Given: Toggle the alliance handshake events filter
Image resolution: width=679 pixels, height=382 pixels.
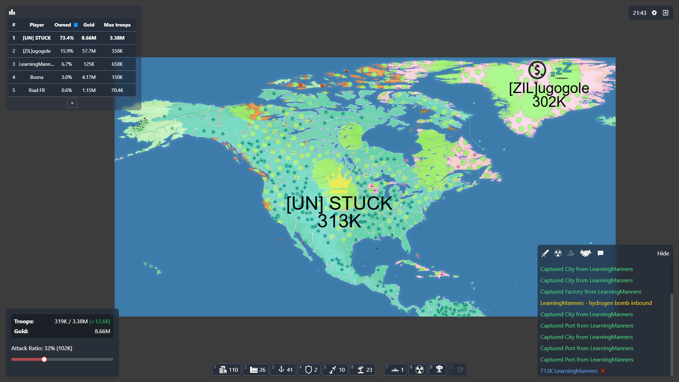Looking at the screenshot, I should pos(585,253).
